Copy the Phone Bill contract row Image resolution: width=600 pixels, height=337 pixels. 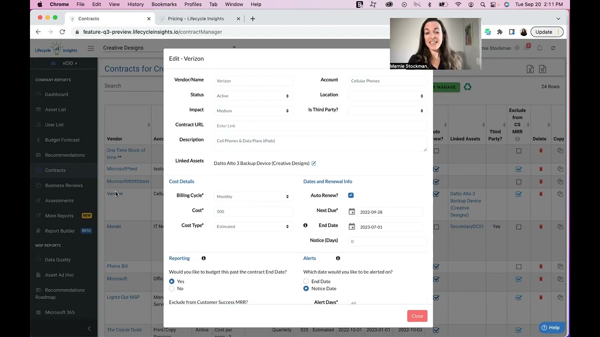point(560,266)
